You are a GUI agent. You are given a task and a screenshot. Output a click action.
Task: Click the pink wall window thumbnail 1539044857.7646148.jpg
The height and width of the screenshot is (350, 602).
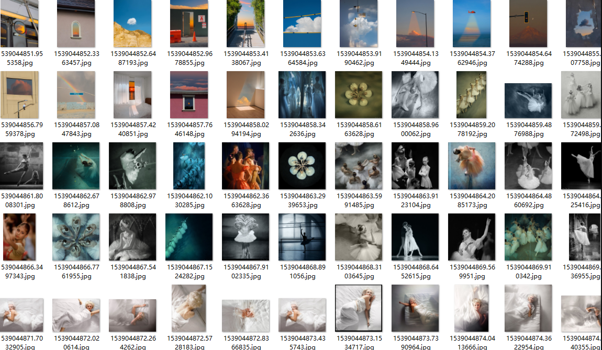click(x=189, y=95)
